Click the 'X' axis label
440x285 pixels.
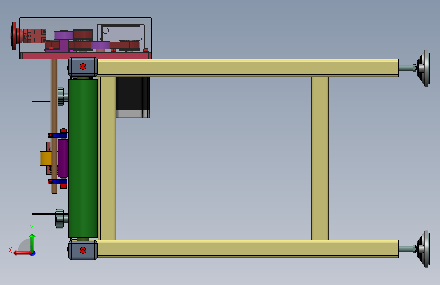[x=10, y=250]
